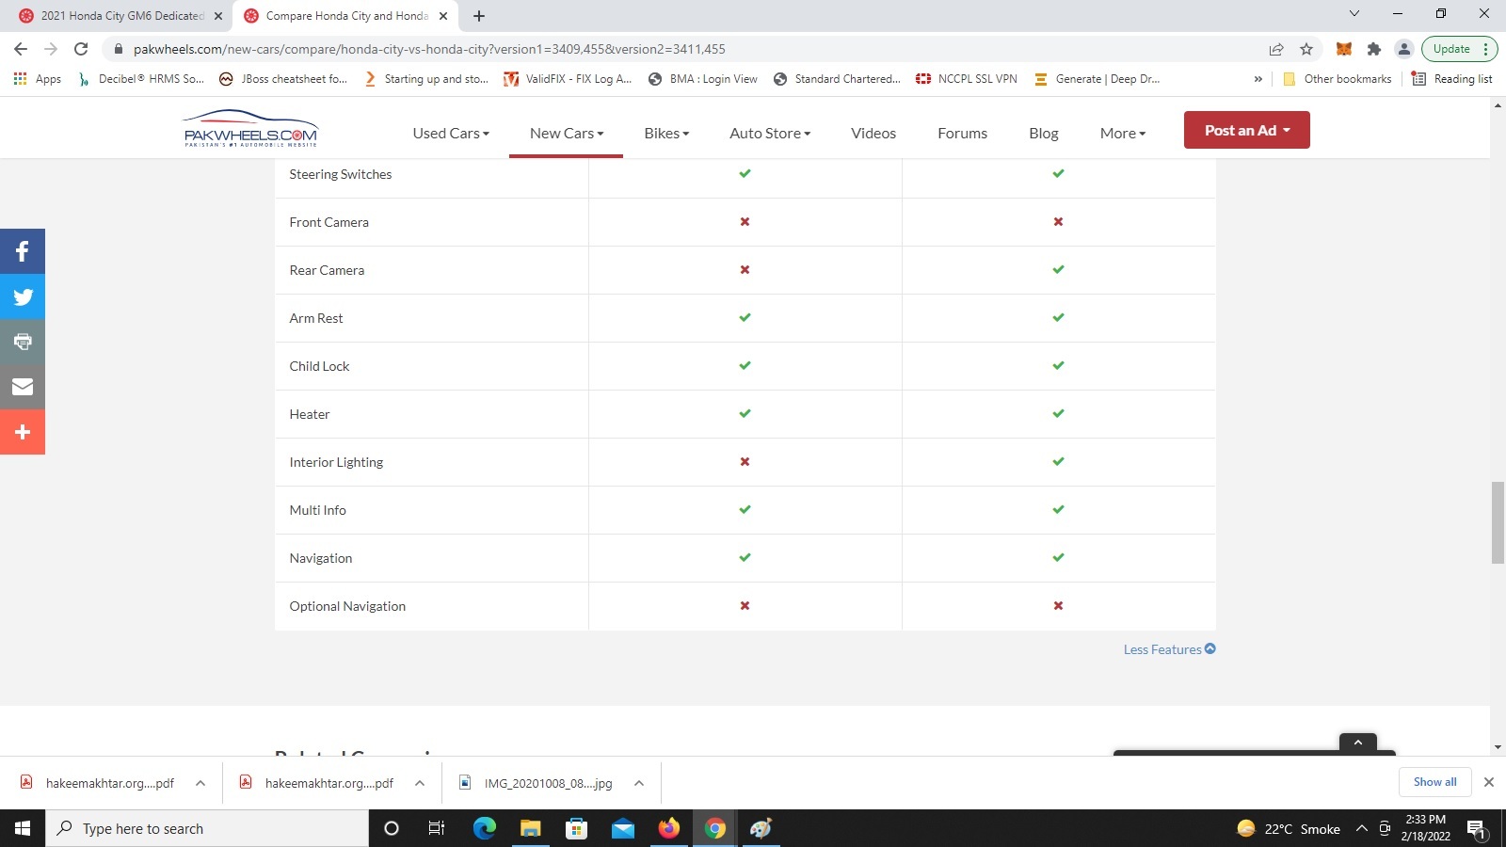The image size is (1506, 847).
Task: Expand Auto Store dropdown menu
Action: [x=770, y=134]
